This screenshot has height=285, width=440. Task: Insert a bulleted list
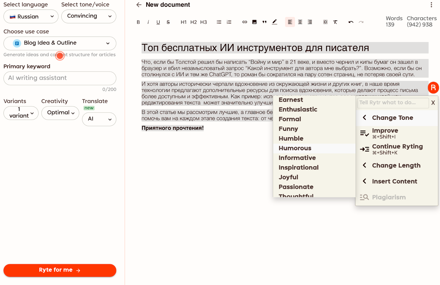coord(219,22)
